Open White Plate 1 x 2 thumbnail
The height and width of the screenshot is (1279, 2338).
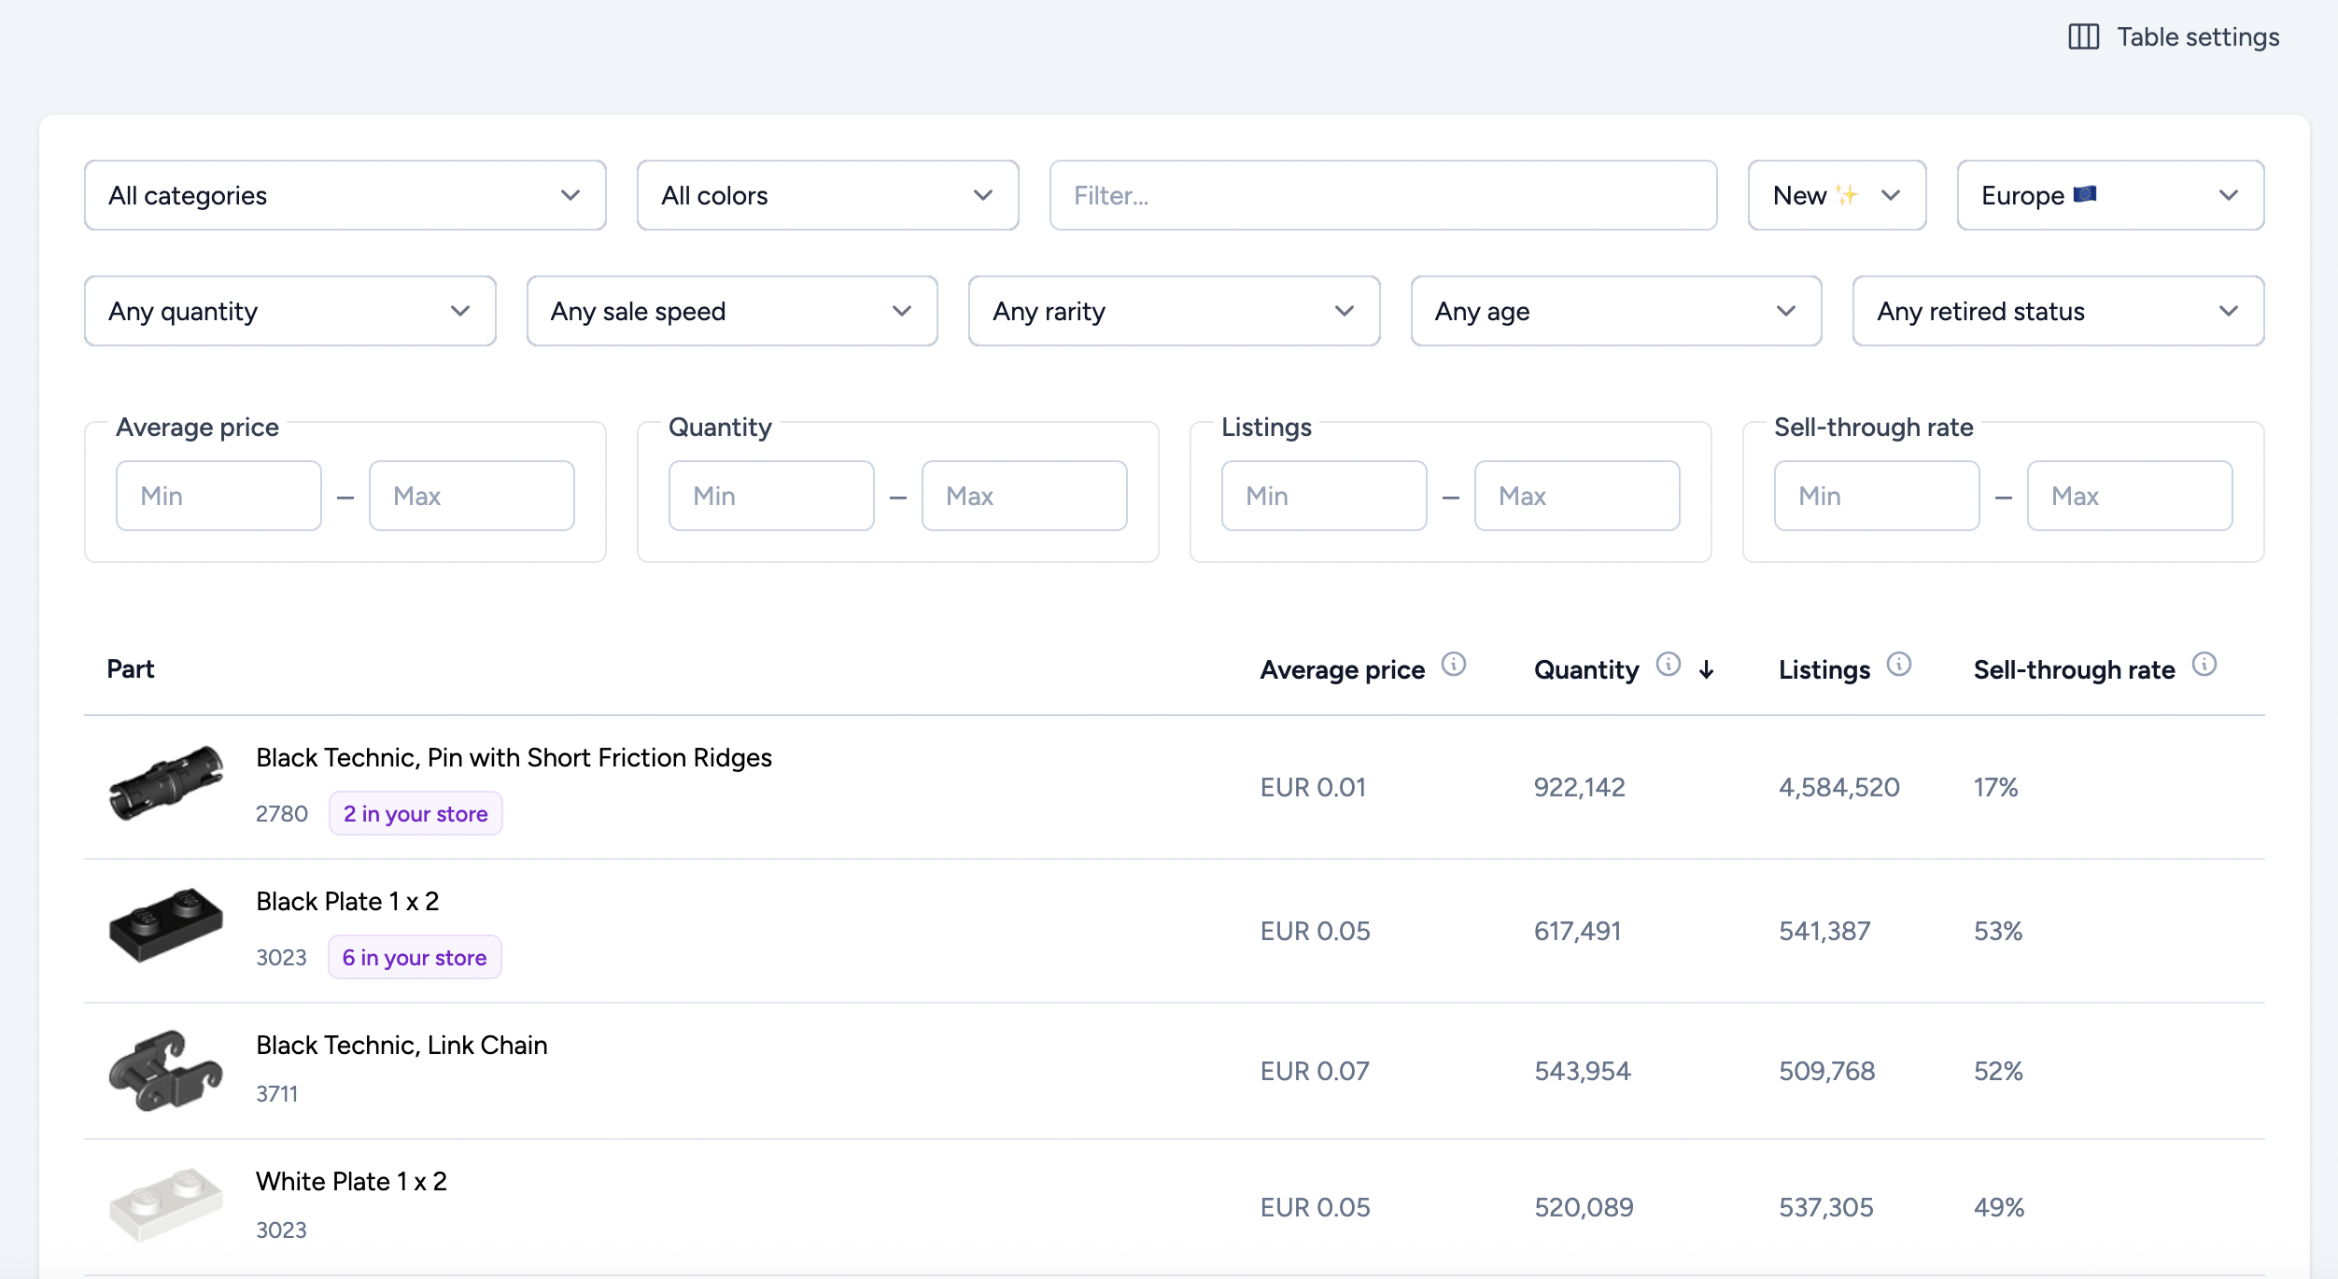click(x=166, y=1204)
